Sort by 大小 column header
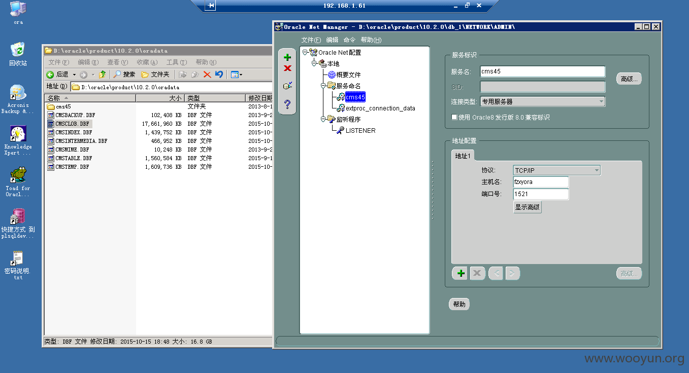 [159, 98]
